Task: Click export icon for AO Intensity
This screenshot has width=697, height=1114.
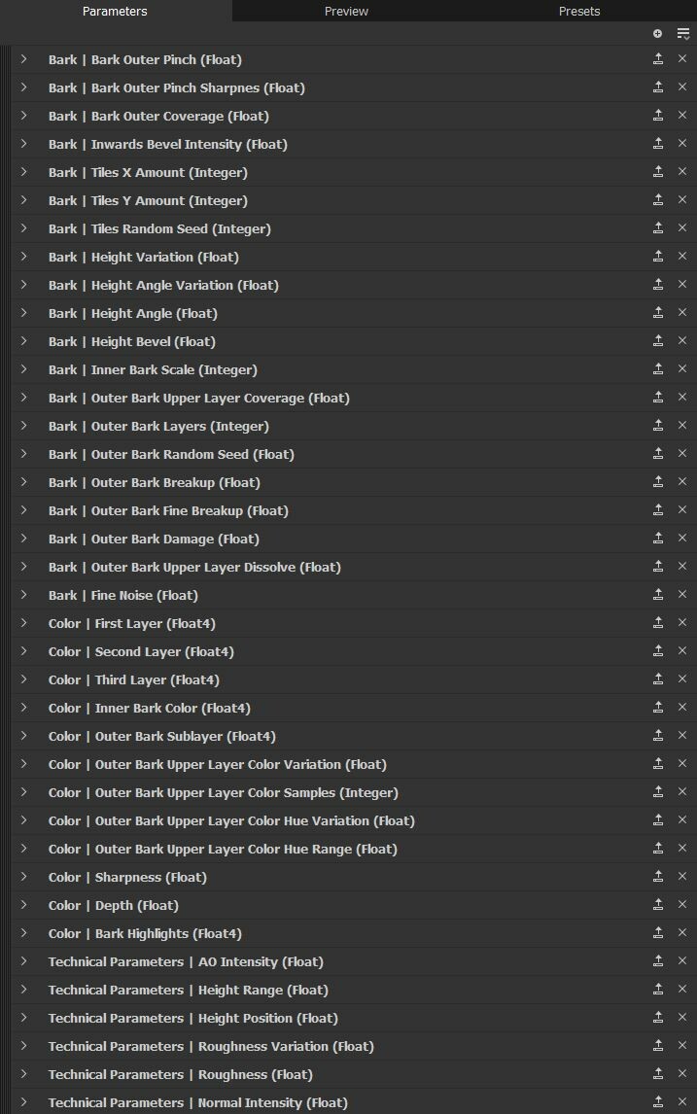Action: point(658,961)
